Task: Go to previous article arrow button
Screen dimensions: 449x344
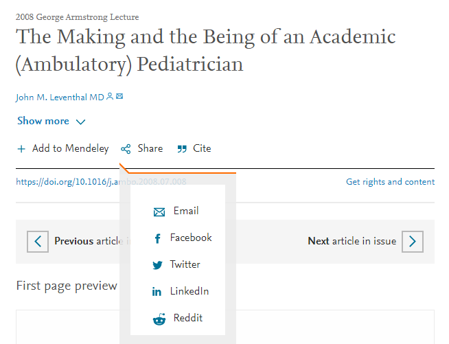Action: click(38, 242)
